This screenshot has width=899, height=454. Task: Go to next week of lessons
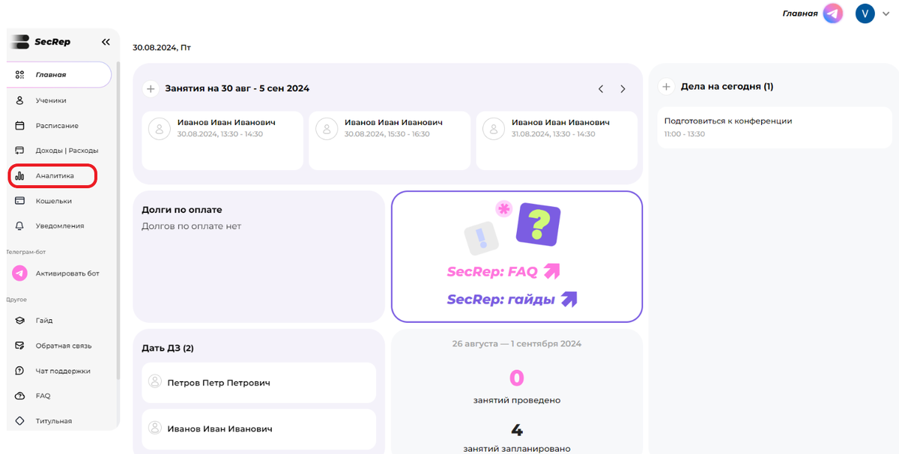click(623, 89)
